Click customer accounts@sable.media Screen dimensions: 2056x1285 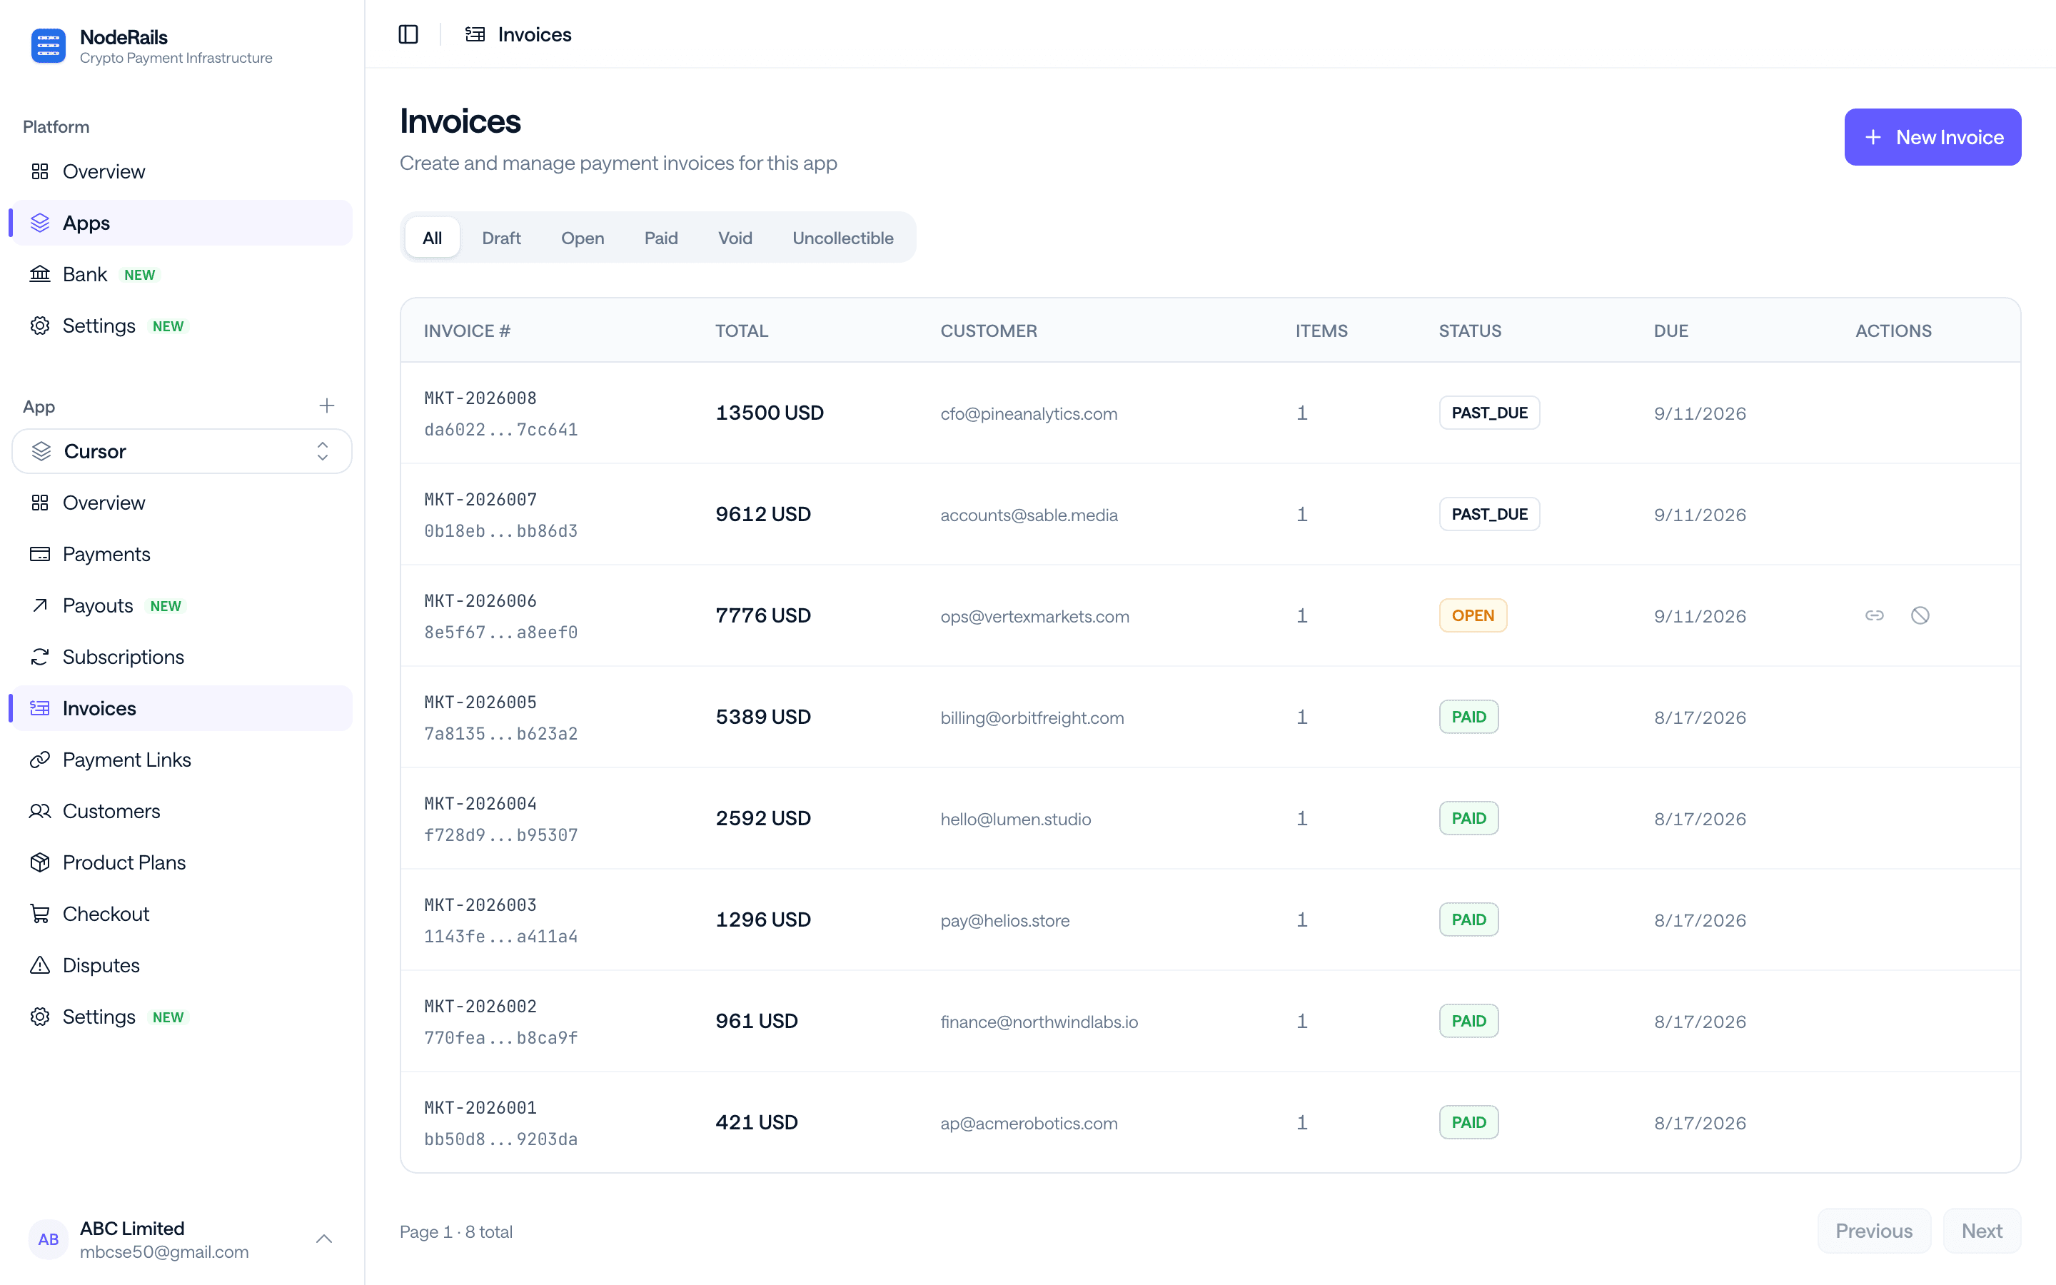[x=1029, y=515]
